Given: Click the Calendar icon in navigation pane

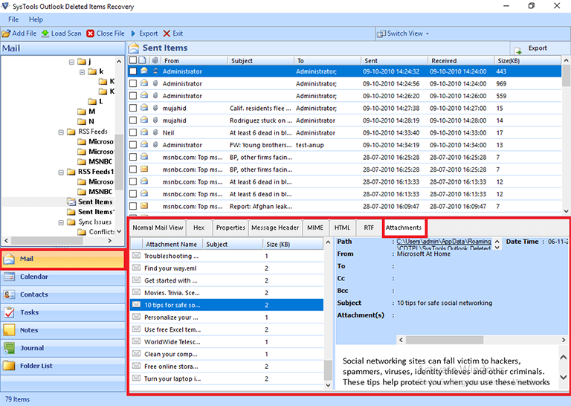Looking at the screenshot, I should [x=9, y=277].
